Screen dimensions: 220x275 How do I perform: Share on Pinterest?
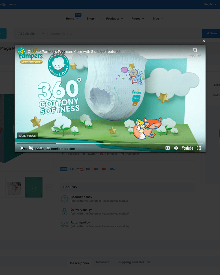coord(109,154)
